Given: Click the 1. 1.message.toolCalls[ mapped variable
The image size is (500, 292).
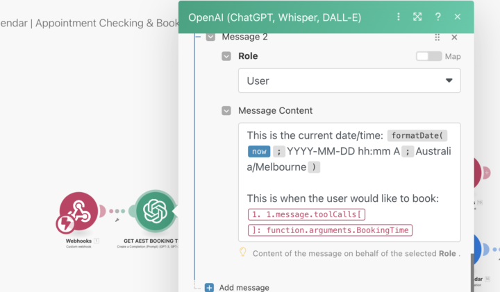Looking at the screenshot, I should click(x=306, y=214).
